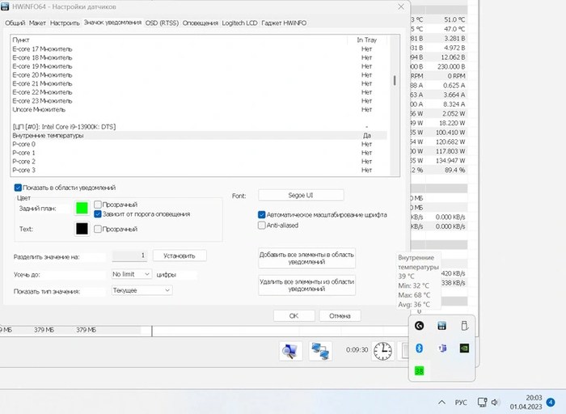
Task: Click the Logitech G tray icon
Action: (420, 326)
